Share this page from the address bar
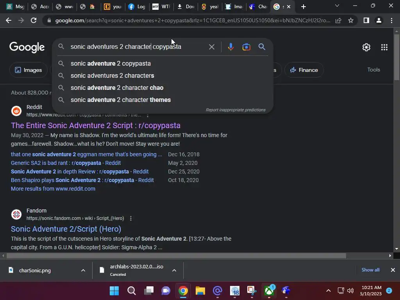The height and width of the screenshot is (300, 400). [338, 20]
